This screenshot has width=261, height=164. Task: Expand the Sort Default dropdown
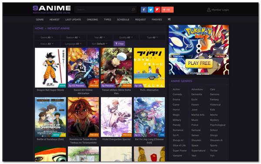tap(100, 44)
